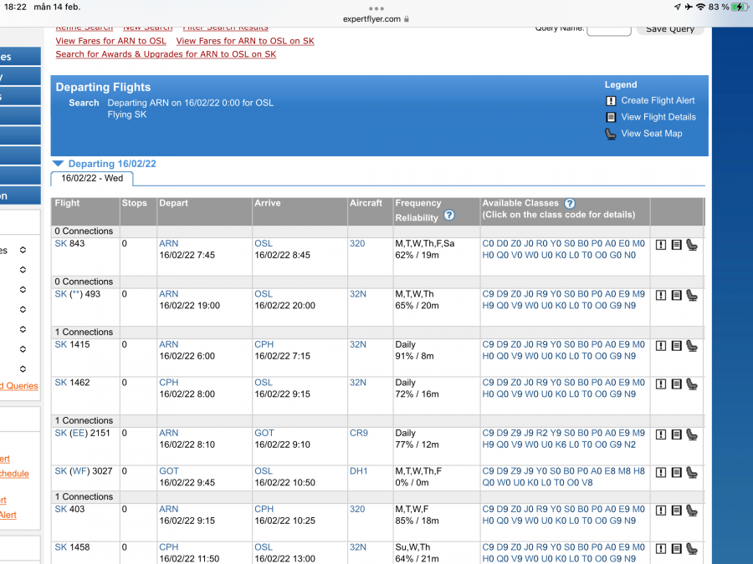Screen dimensions: 753x564
Task: View seat map for SK 3027
Action: (692, 472)
